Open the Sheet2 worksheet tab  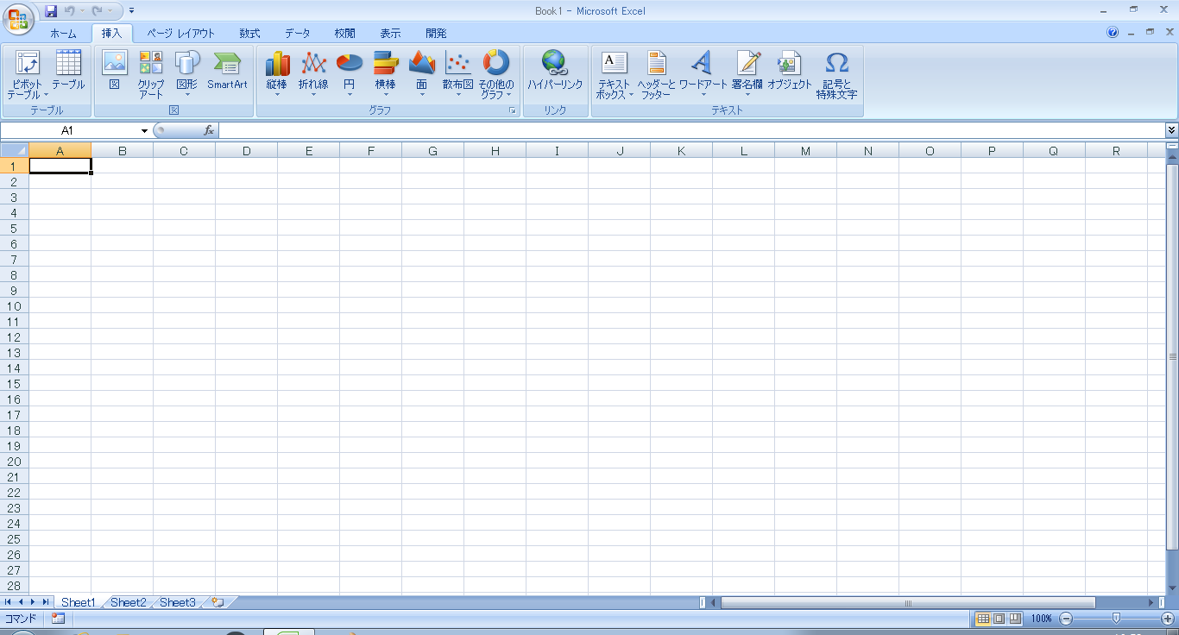click(128, 602)
